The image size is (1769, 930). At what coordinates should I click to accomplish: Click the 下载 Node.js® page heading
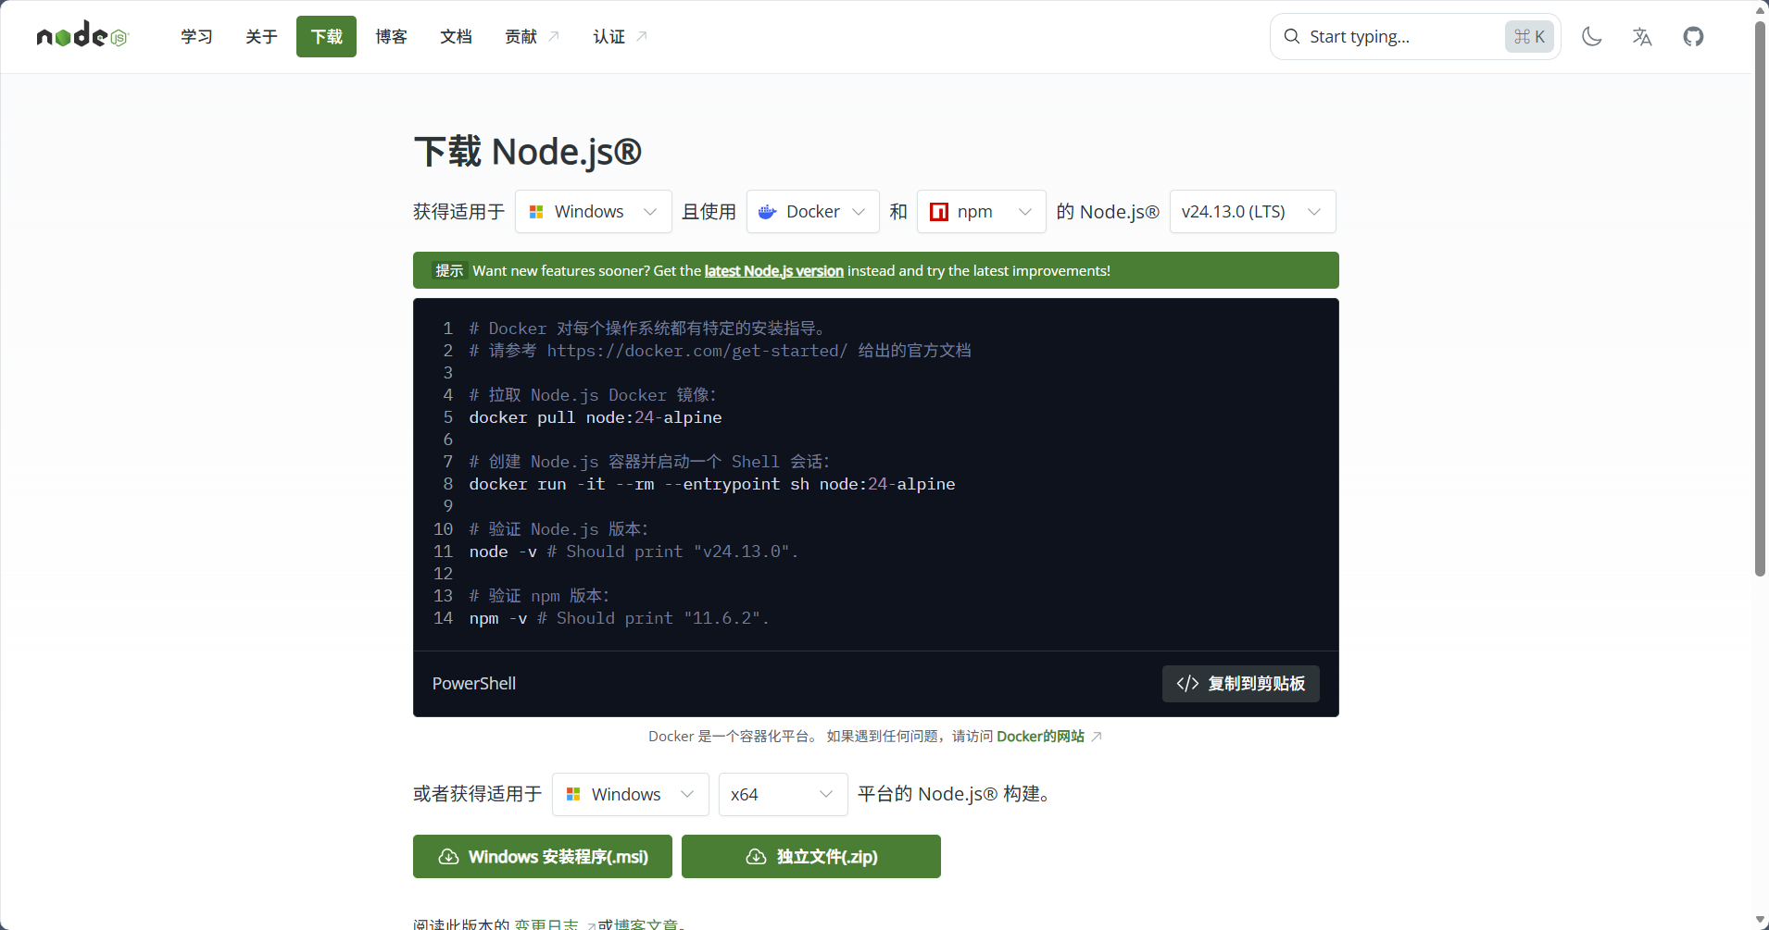click(527, 152)
